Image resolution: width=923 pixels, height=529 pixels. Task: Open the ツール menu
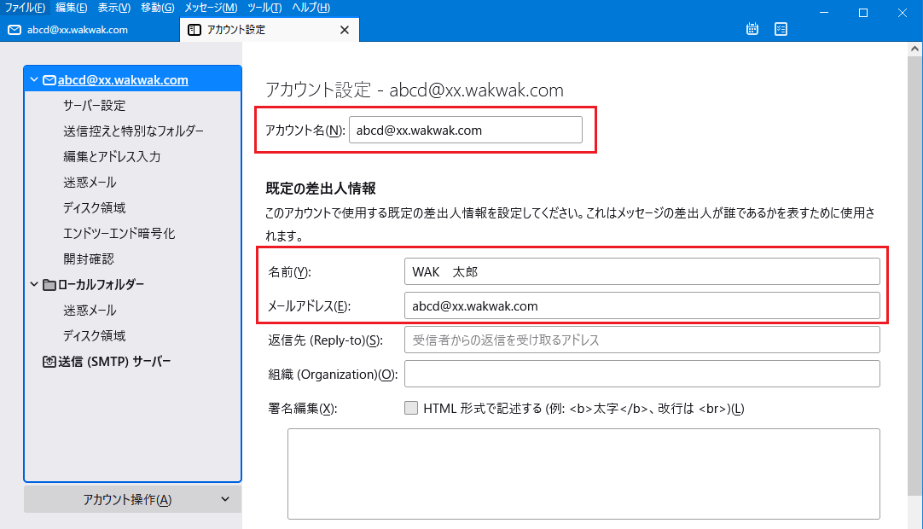(264, 8)
